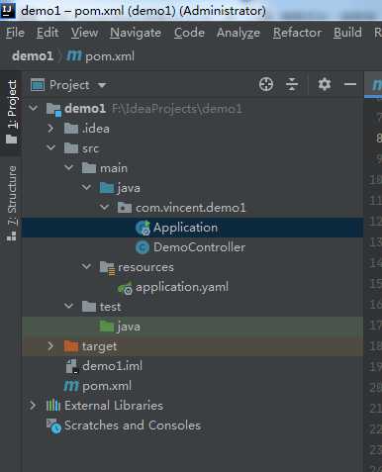Screen dimensions: 382x472
Task: Click the Maven icon beside pom.xml in tree
Action: 71,386
